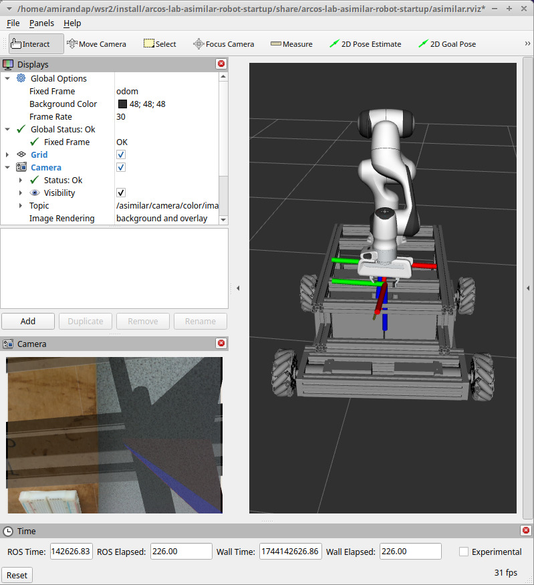This screenshot has height=585, width=534.
Task: Close the Displays panel
Action: pyautogui.click(x=221, y=64)
